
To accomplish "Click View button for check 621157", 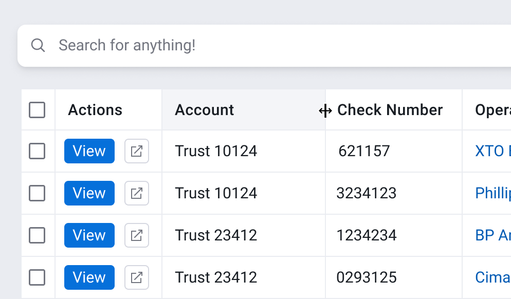I will coord(89,151).
